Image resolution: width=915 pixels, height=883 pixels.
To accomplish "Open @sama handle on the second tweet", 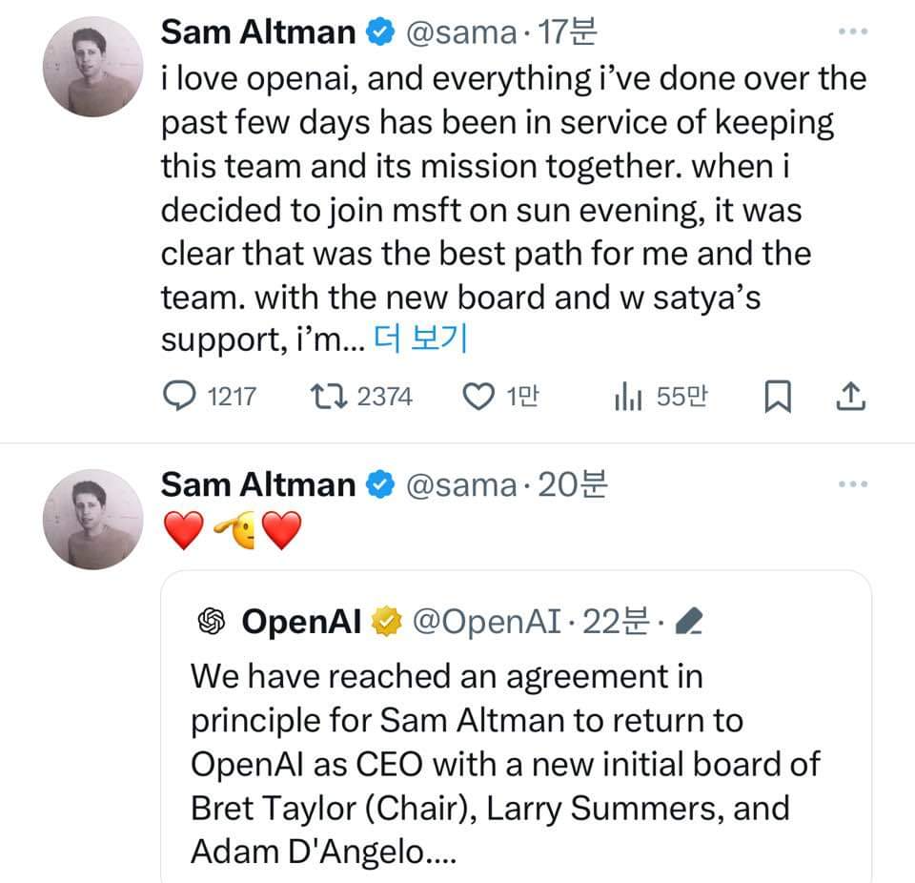I will (x=460, y=484).
